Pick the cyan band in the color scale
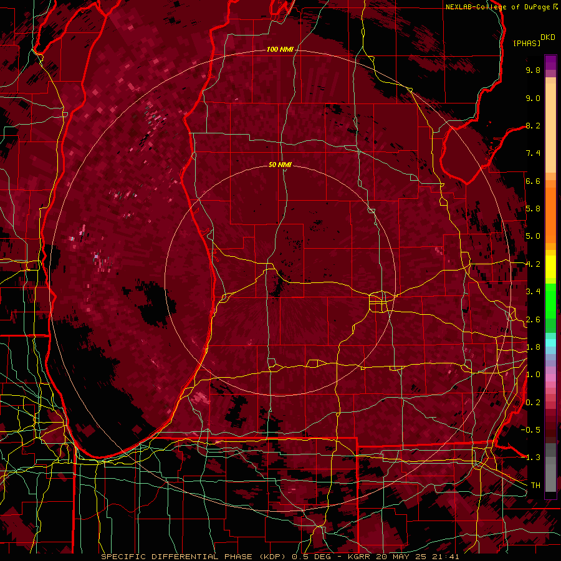 [550, 343]
